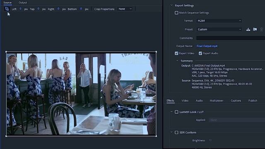Uncheck the Export Video checkbox
Viewport: 265px width, 149px height.
click(x=176, y=53)
